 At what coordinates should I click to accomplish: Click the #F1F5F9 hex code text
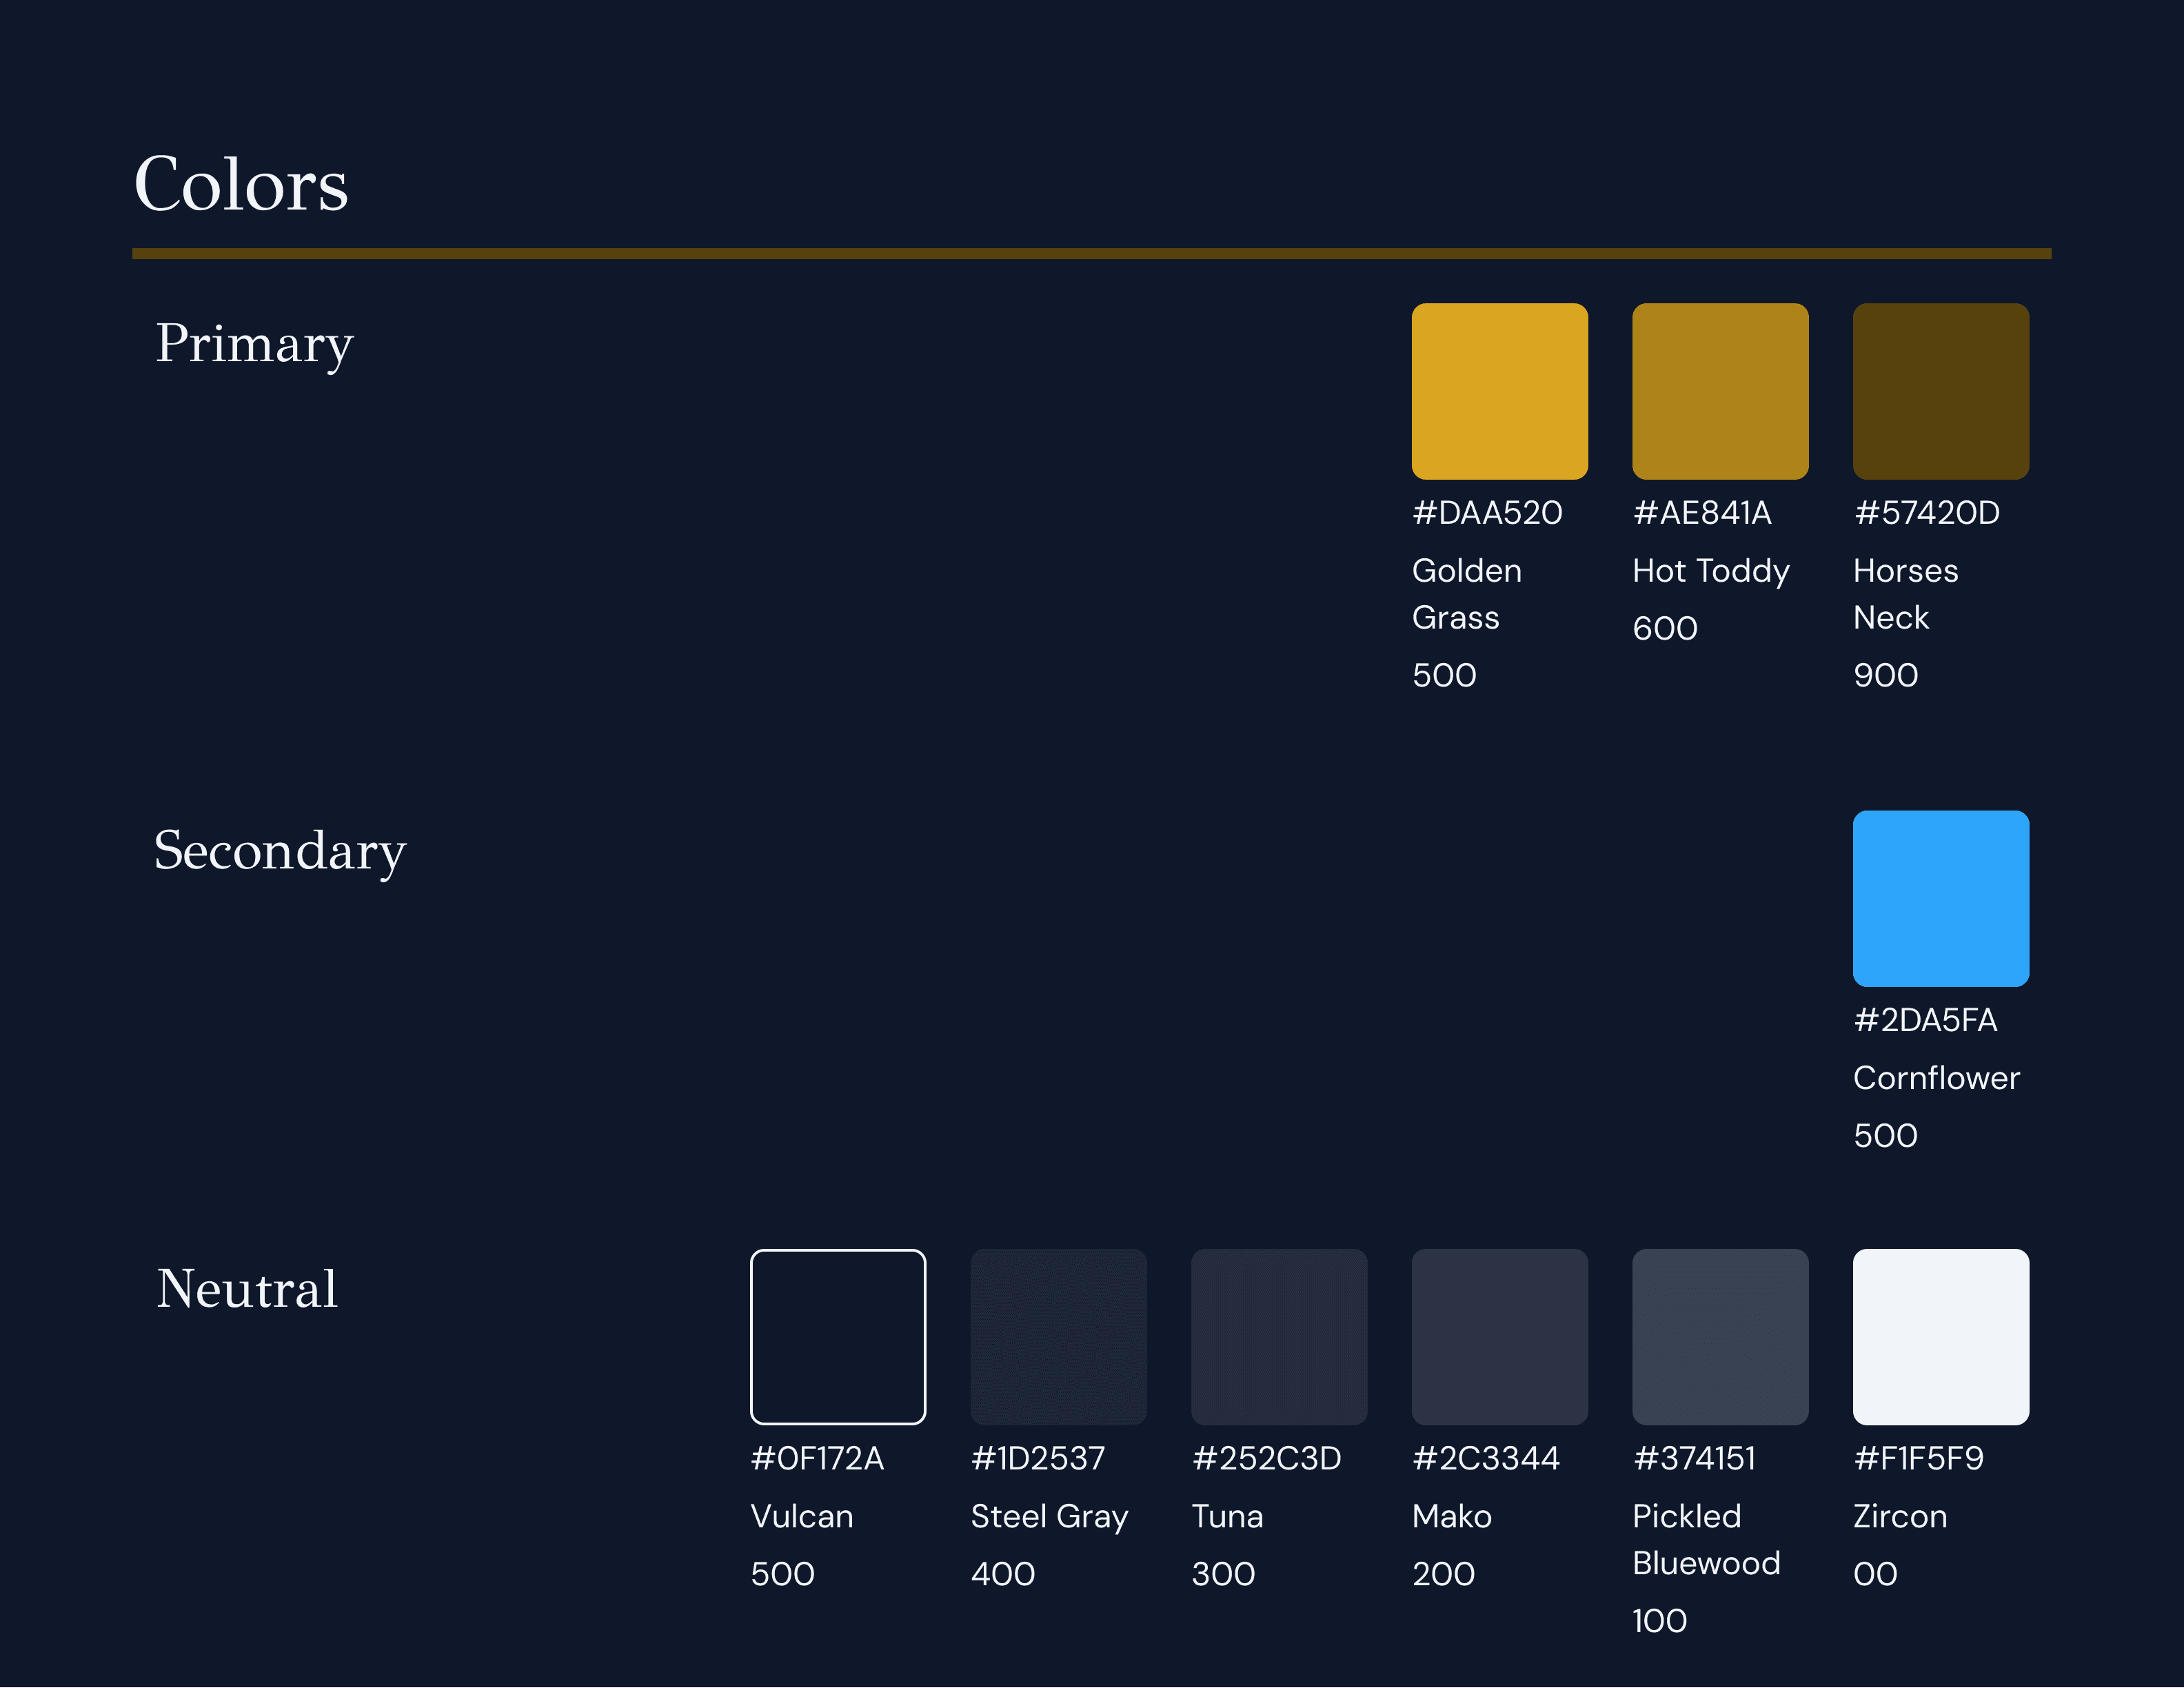pos(1918,1458)
